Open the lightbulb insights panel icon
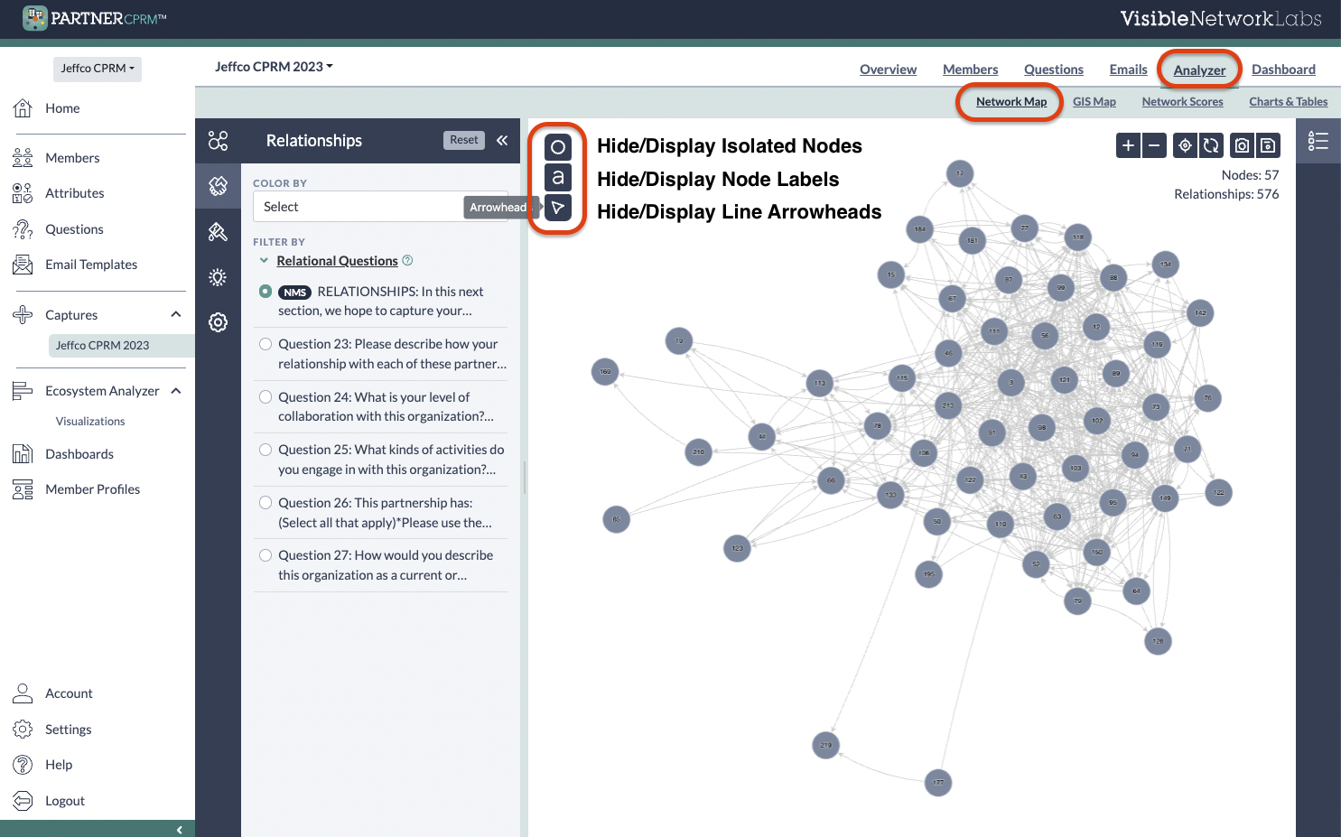1341x837 pixels. point(218,277)
